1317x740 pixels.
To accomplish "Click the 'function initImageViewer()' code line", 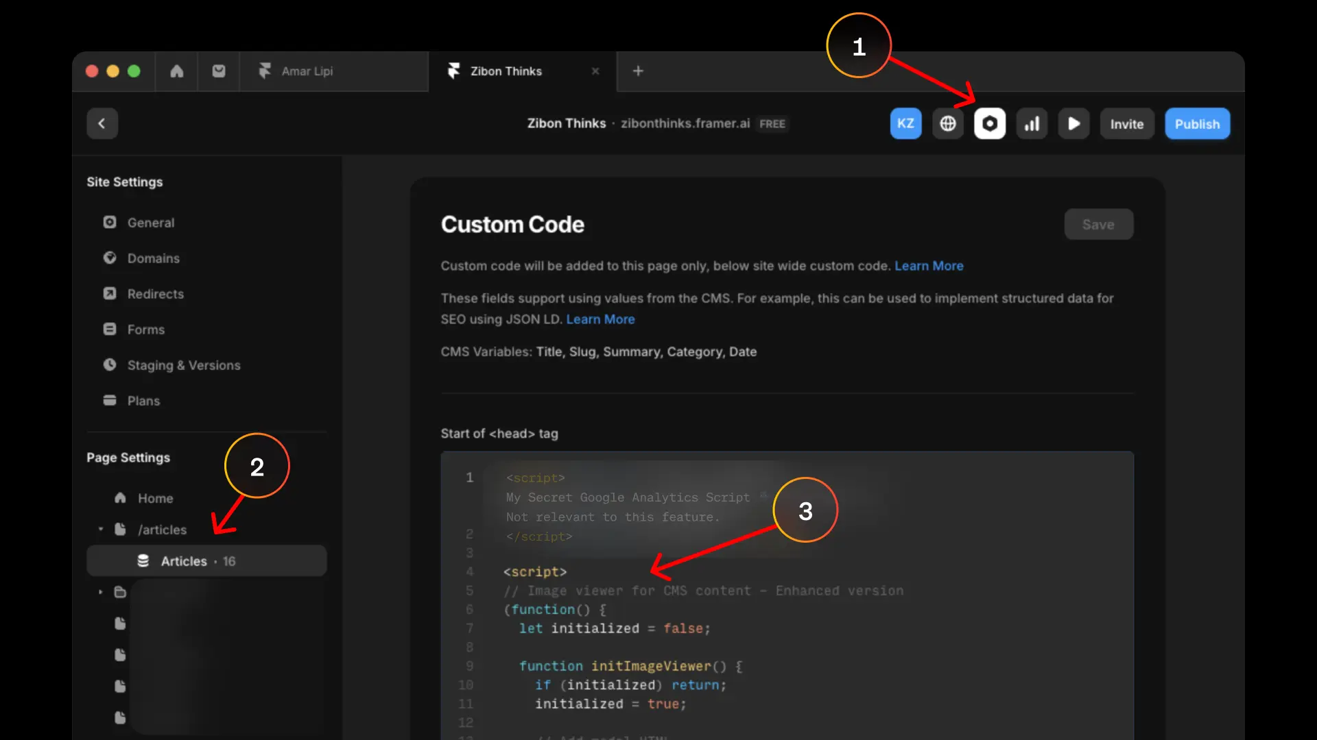I will [630, 666].
